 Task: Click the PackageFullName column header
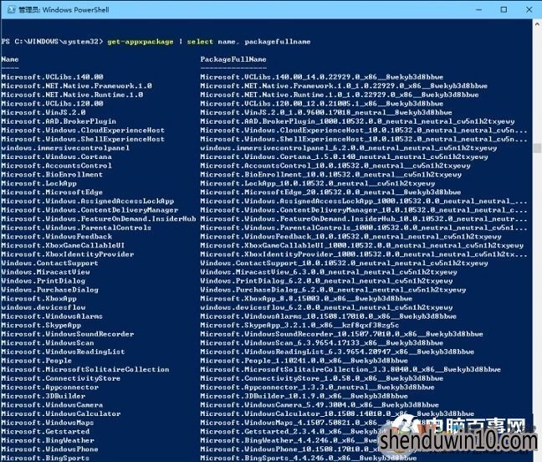point(233,59)
